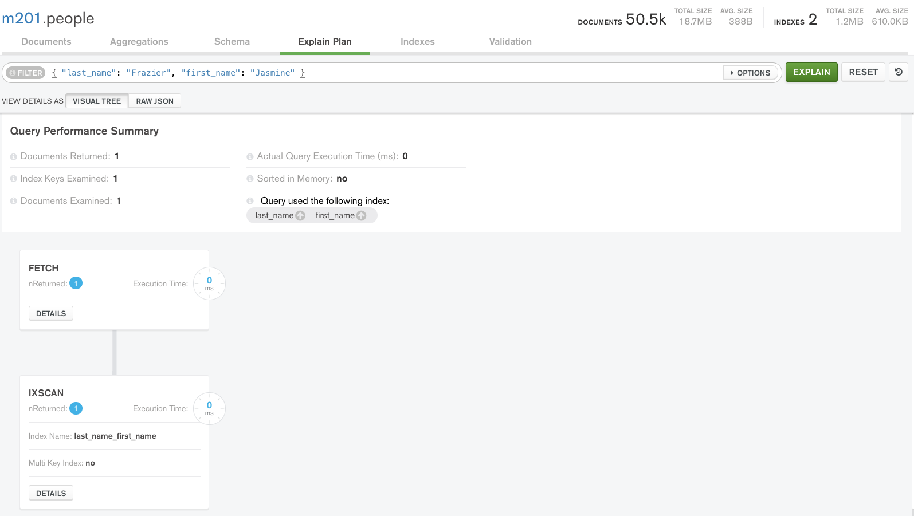Click info icon beside Actual Query Execution Time

point(250,157)
